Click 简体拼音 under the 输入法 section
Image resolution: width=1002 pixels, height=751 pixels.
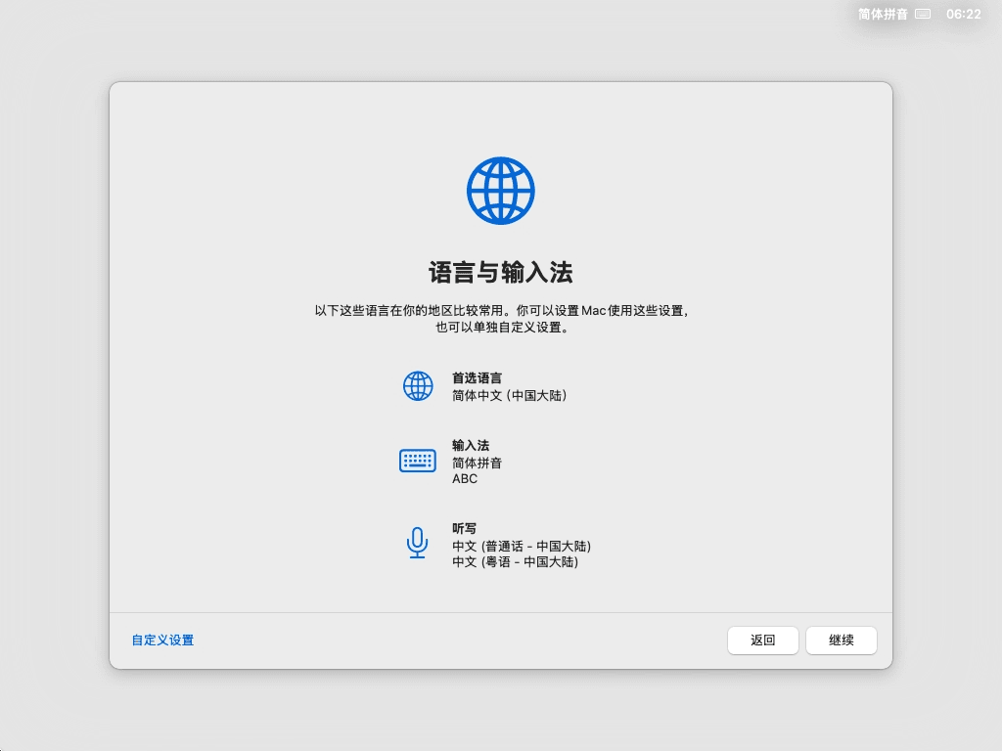click(477, 463)
